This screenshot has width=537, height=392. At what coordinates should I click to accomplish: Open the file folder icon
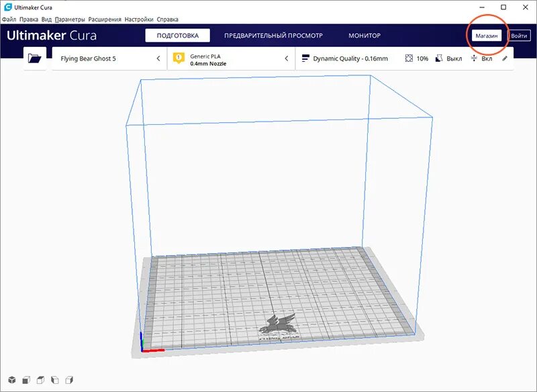pos(35,58)
